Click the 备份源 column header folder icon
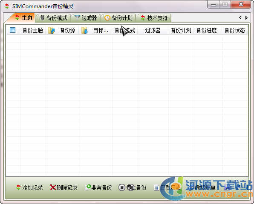254x204 pixels. (51, 30)
